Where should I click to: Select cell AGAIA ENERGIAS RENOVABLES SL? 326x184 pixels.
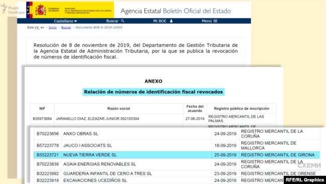click(x=100, y=164)
